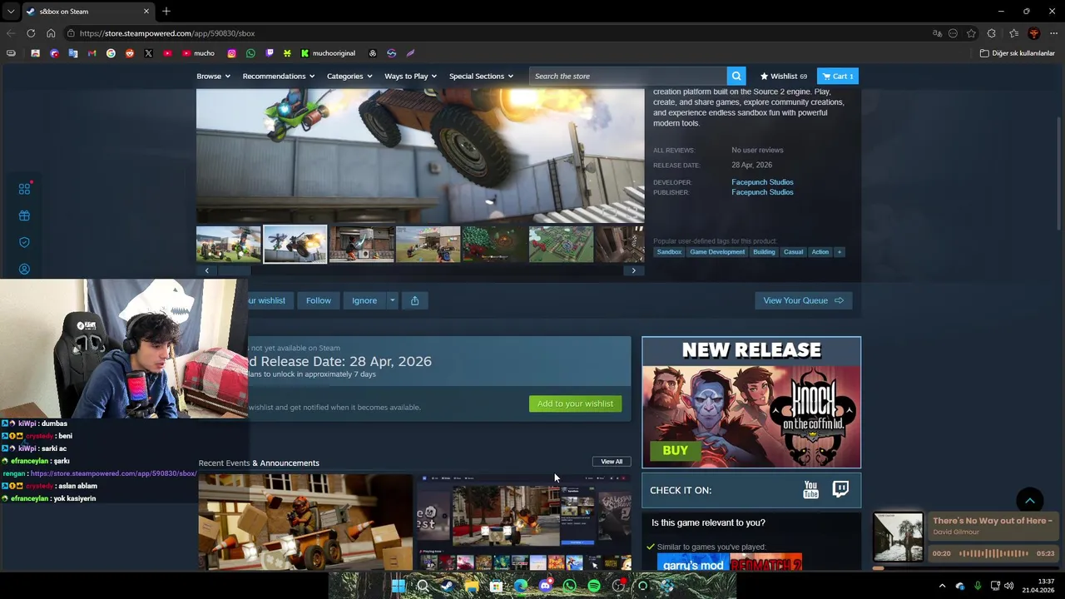
Task: Open a new browser tab
Action: 166,11
